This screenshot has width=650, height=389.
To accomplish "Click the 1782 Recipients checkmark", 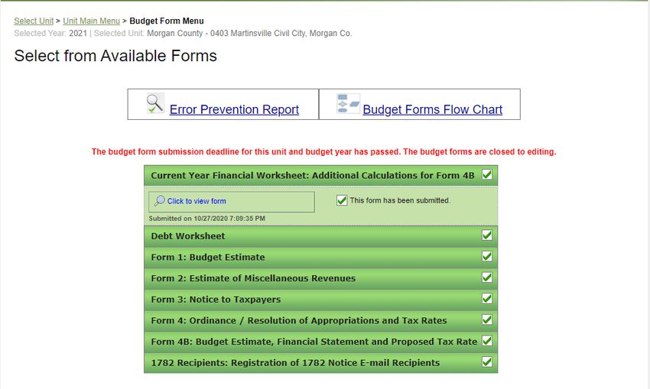I will click(x=487, y=362).
